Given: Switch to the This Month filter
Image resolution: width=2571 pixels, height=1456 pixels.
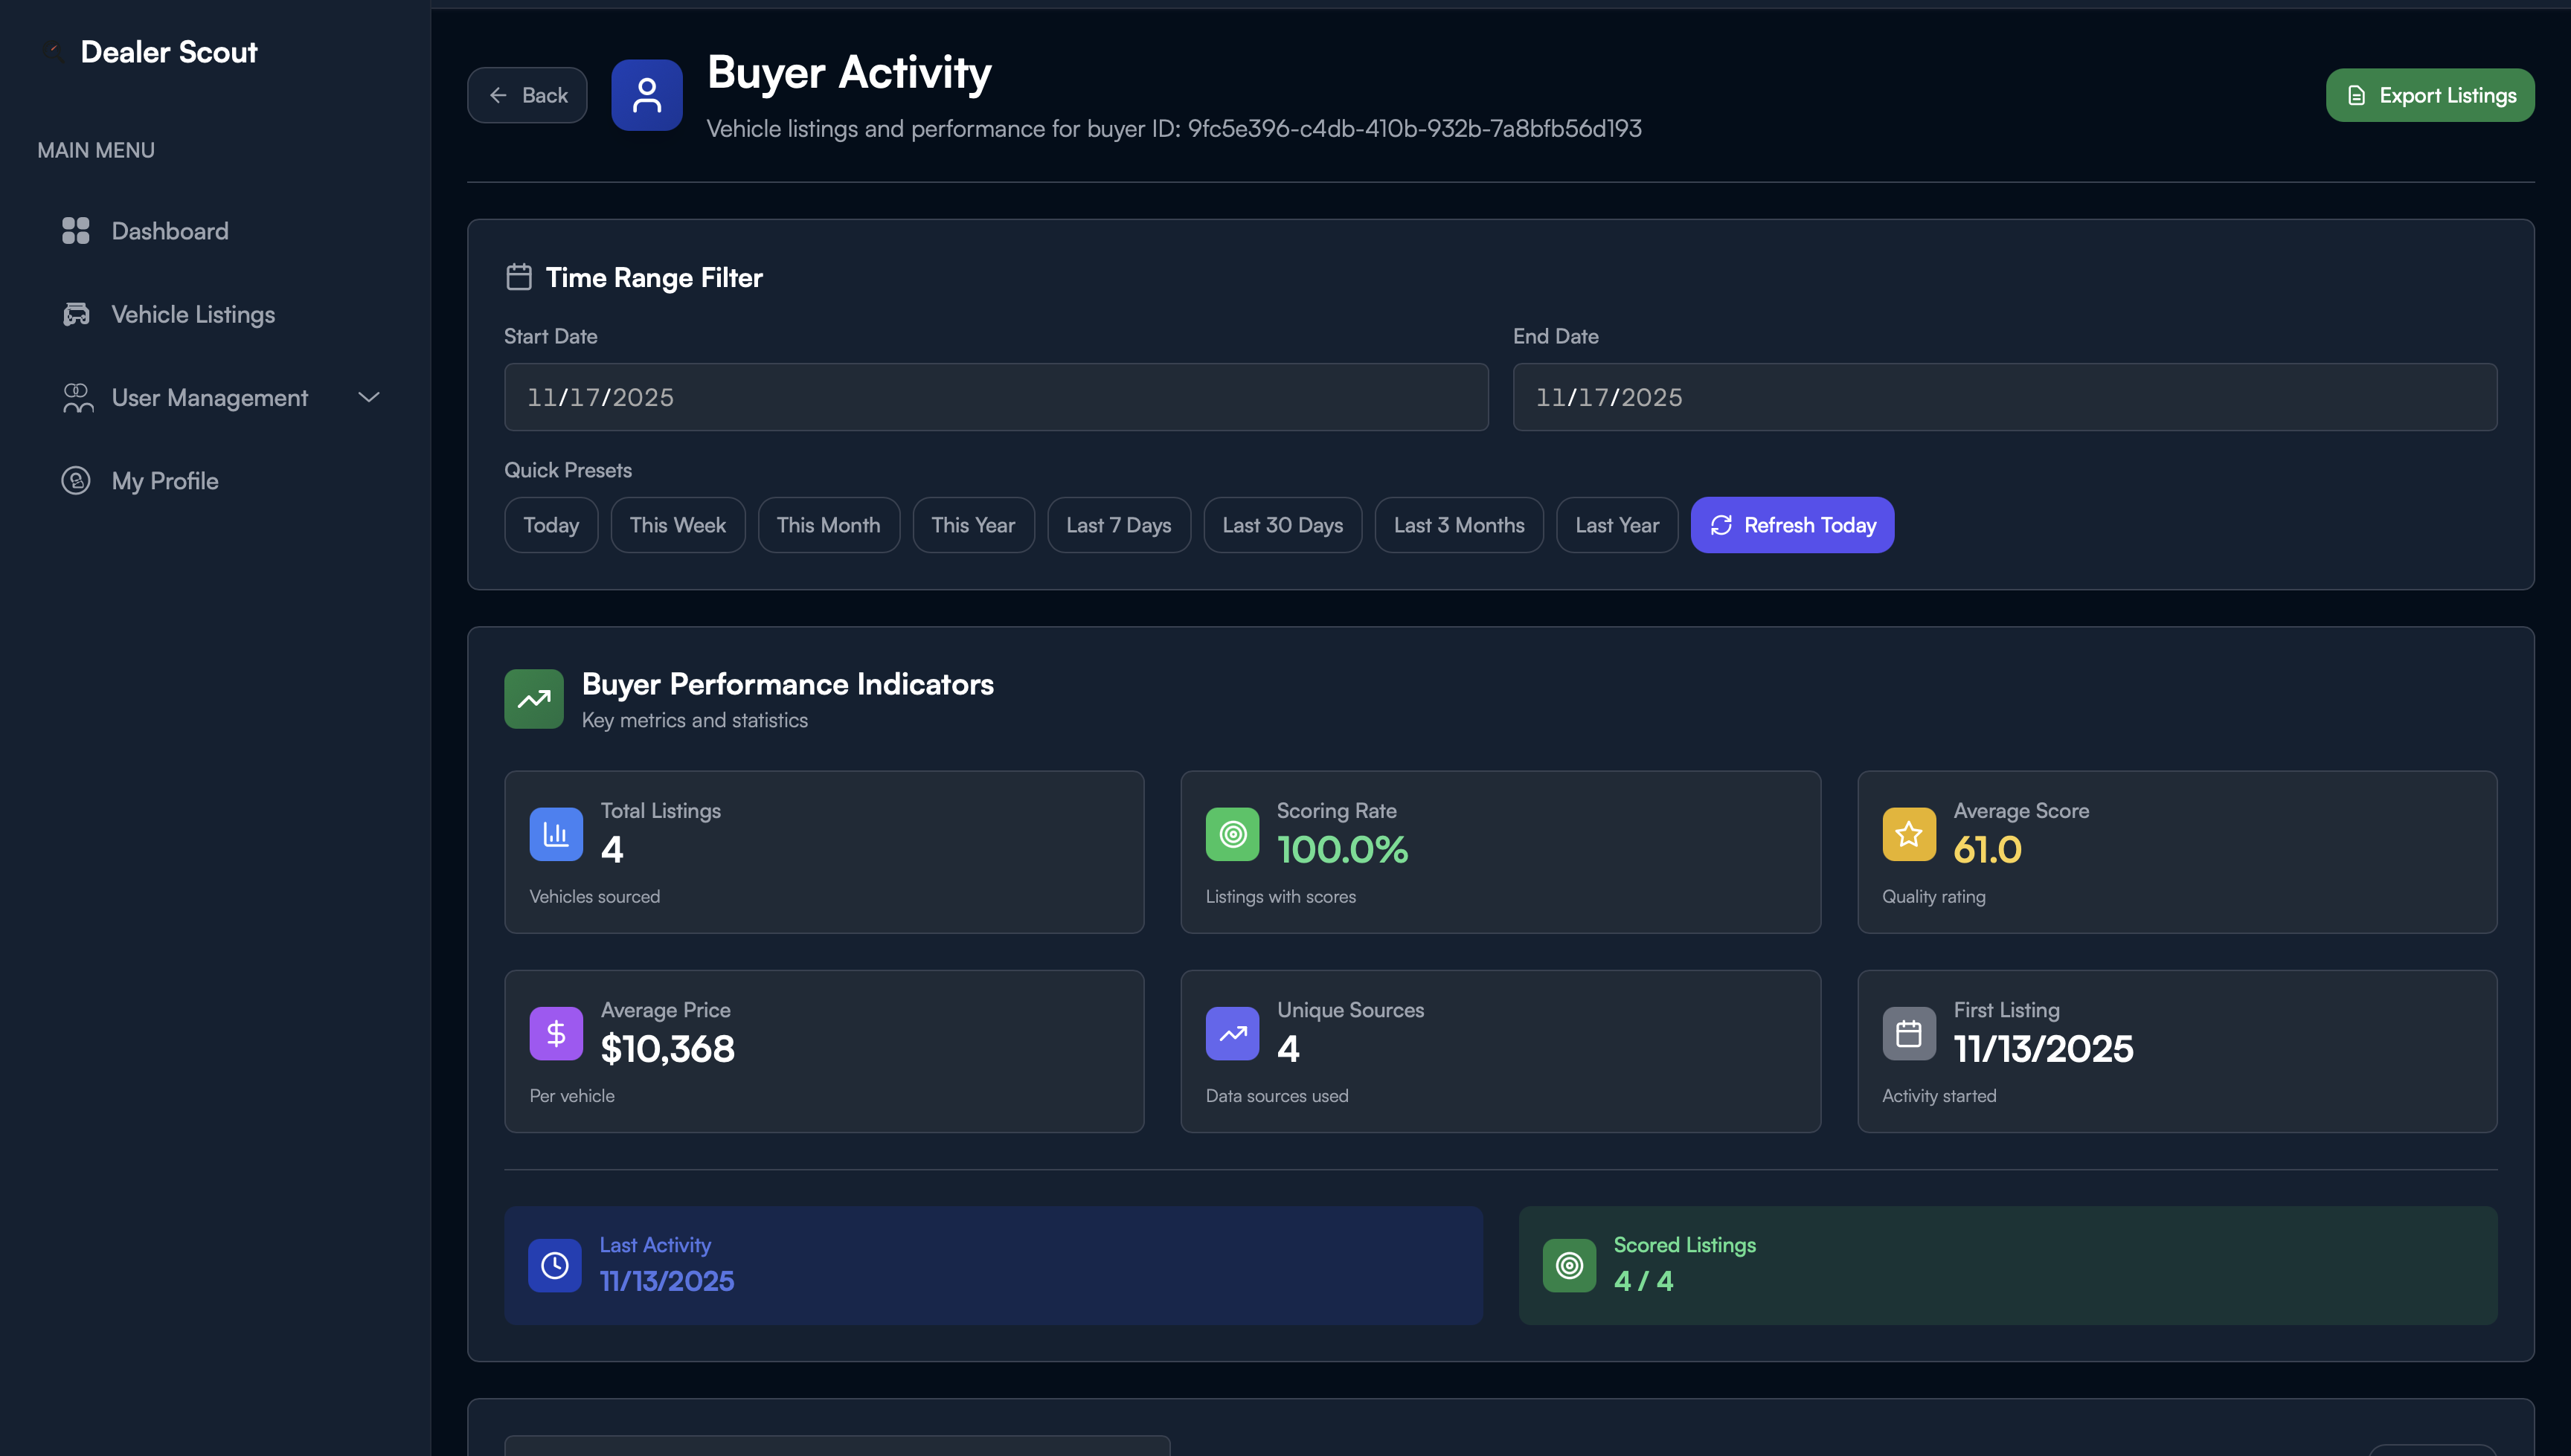Looking at the screenshot, I should (x=828, y=524).
